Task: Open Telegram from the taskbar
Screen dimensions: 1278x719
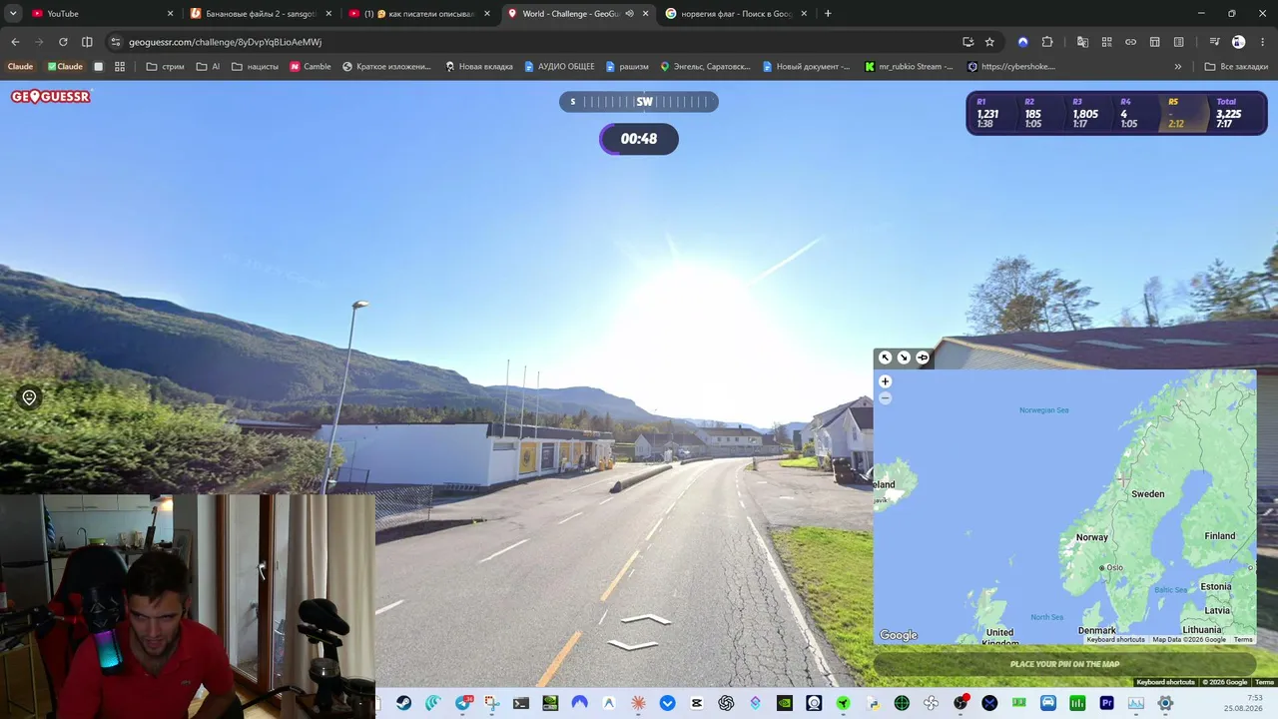Action: point(462,703)
